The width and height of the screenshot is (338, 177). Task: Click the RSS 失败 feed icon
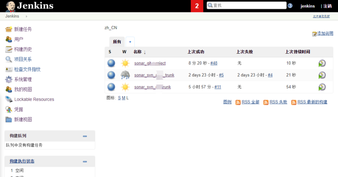coord(266,102)
